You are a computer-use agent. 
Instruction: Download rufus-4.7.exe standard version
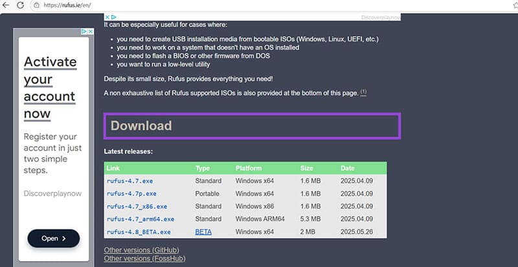(130, 181)
